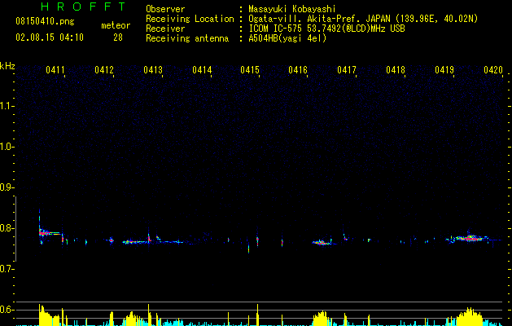
Task: Select observer name Masayuki Kobayashi
Action: point(292,9)
